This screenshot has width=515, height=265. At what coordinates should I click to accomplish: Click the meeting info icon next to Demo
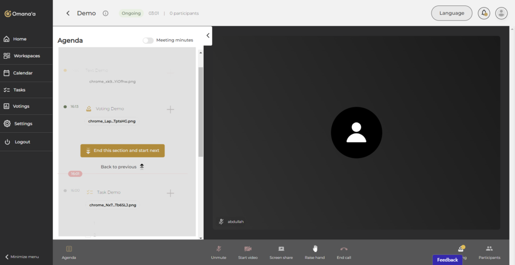coord(106,14)
